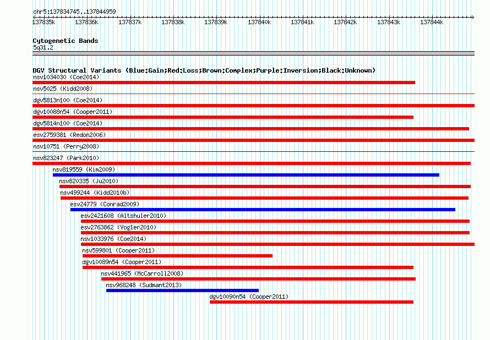The width and height of the screenshot is (490, 340).
Task: Click the 137844k ruler tick label
Action: [x=432, y=22]
